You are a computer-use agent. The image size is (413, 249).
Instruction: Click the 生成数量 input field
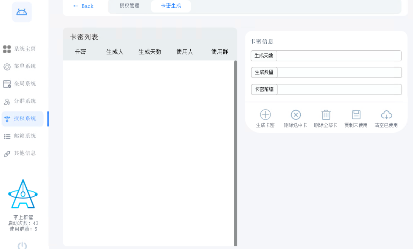[x=339, y=73]
